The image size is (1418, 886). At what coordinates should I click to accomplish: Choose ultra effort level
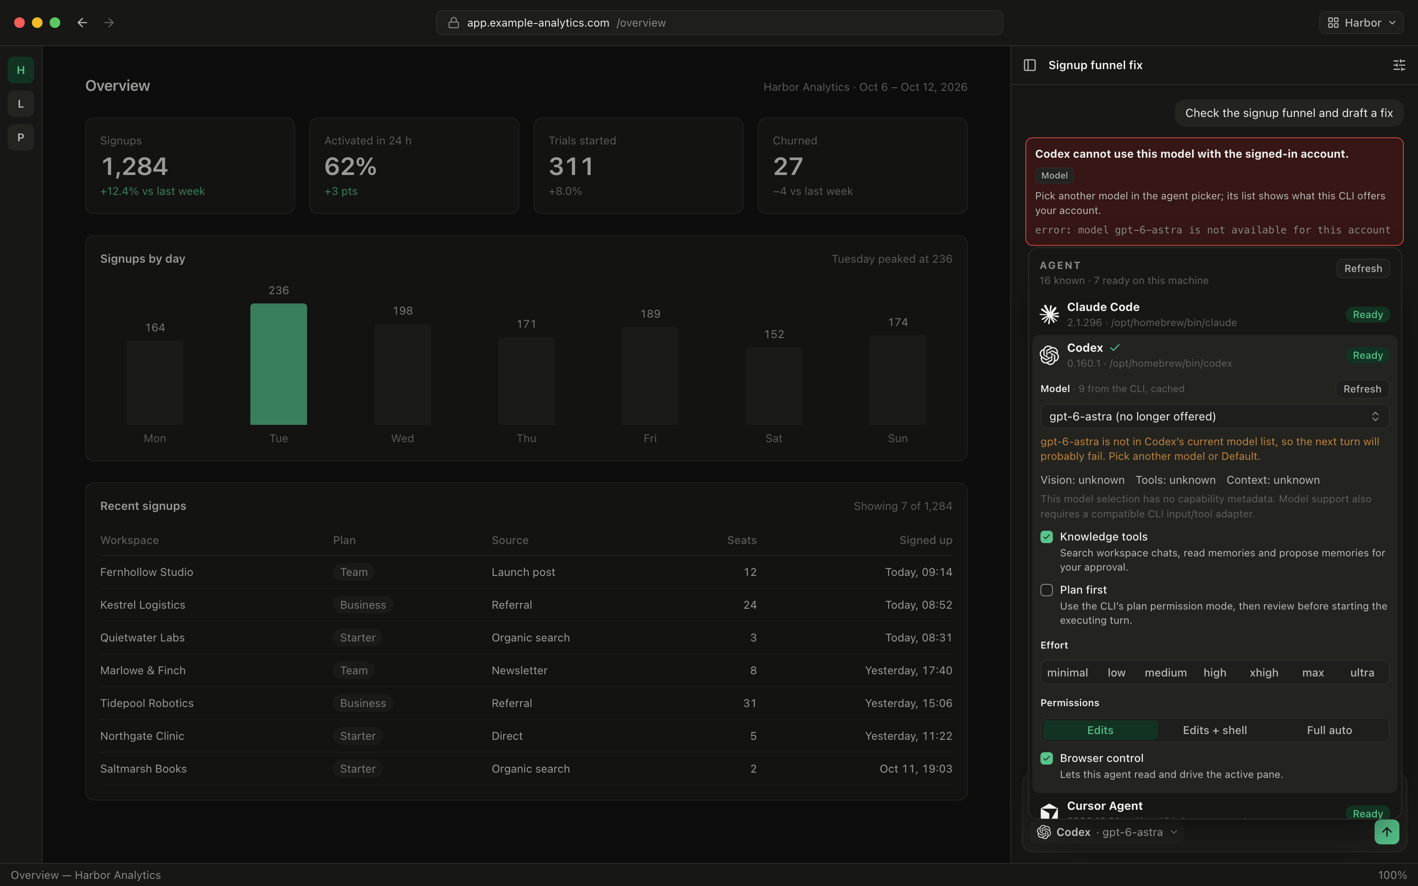[1362, 673]
